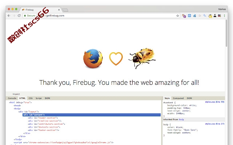The width and height of the screenshot is (233, 145).
Task: Select the opening body node
Action: click(x=17, y=109)
